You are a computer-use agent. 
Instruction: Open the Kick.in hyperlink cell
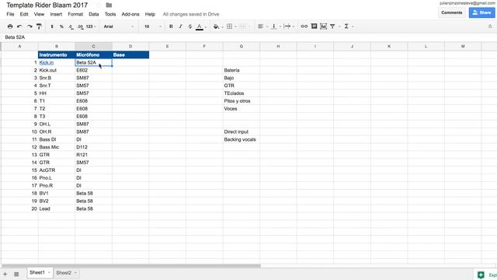tap(47, 62)
